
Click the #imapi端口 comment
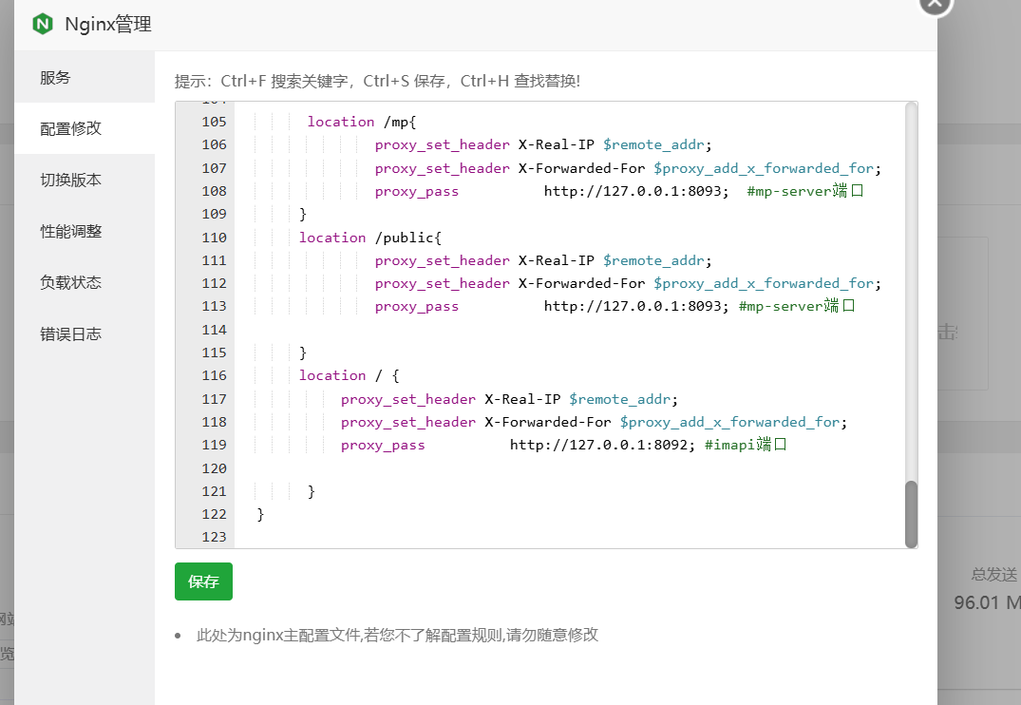pos(746,445)
